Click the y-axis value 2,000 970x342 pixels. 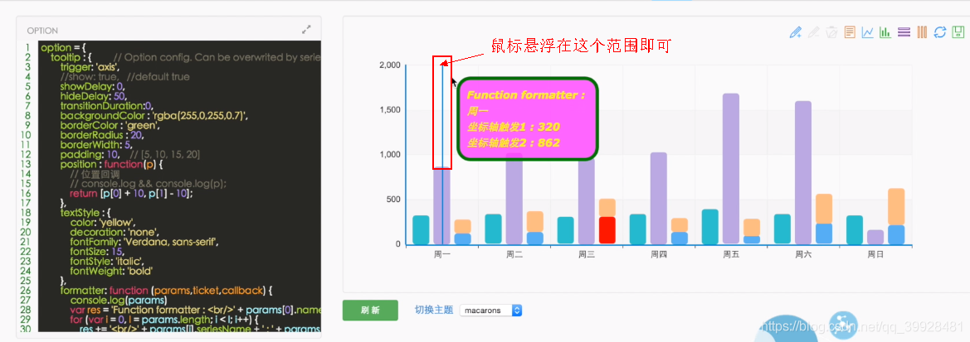click(390, 65)
